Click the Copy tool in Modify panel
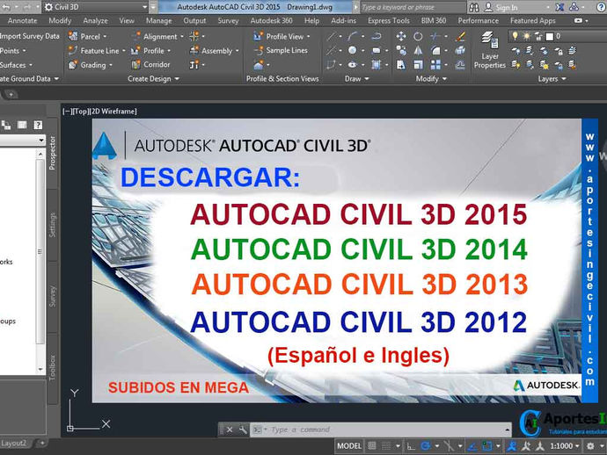The width and height of the screenshot is (607, 455). coord(401,50)
